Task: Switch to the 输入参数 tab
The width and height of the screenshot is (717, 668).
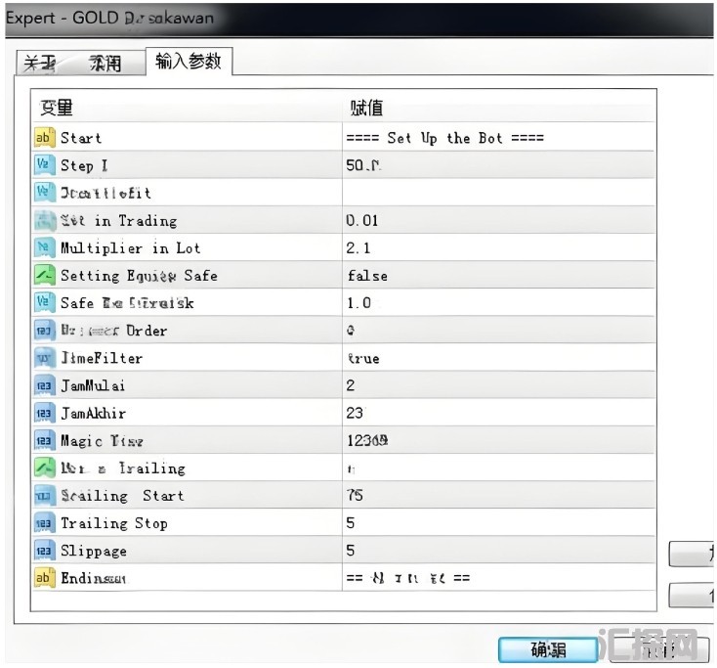Action: [188, 62]
